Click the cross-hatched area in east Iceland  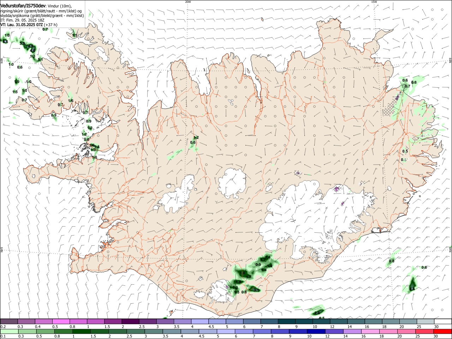(389, 108)
